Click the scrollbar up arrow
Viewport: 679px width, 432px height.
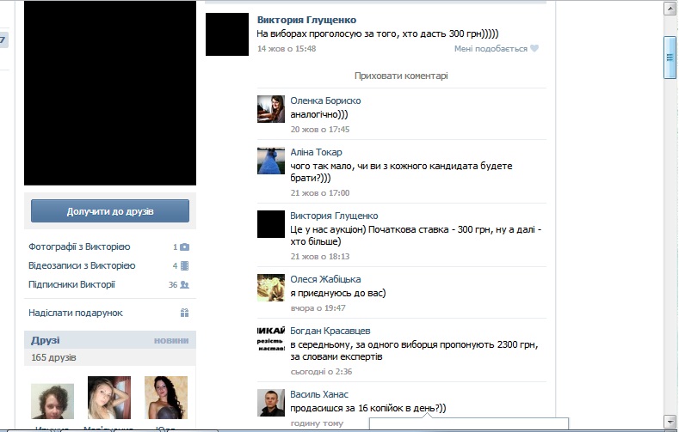pos(670,8)
